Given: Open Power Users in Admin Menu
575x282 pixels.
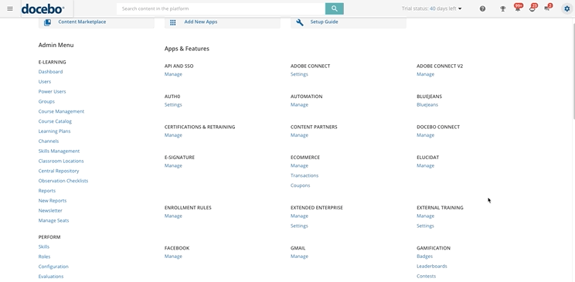Looking at the screenshot, I should pyautogui.click(x=52, y=91).
